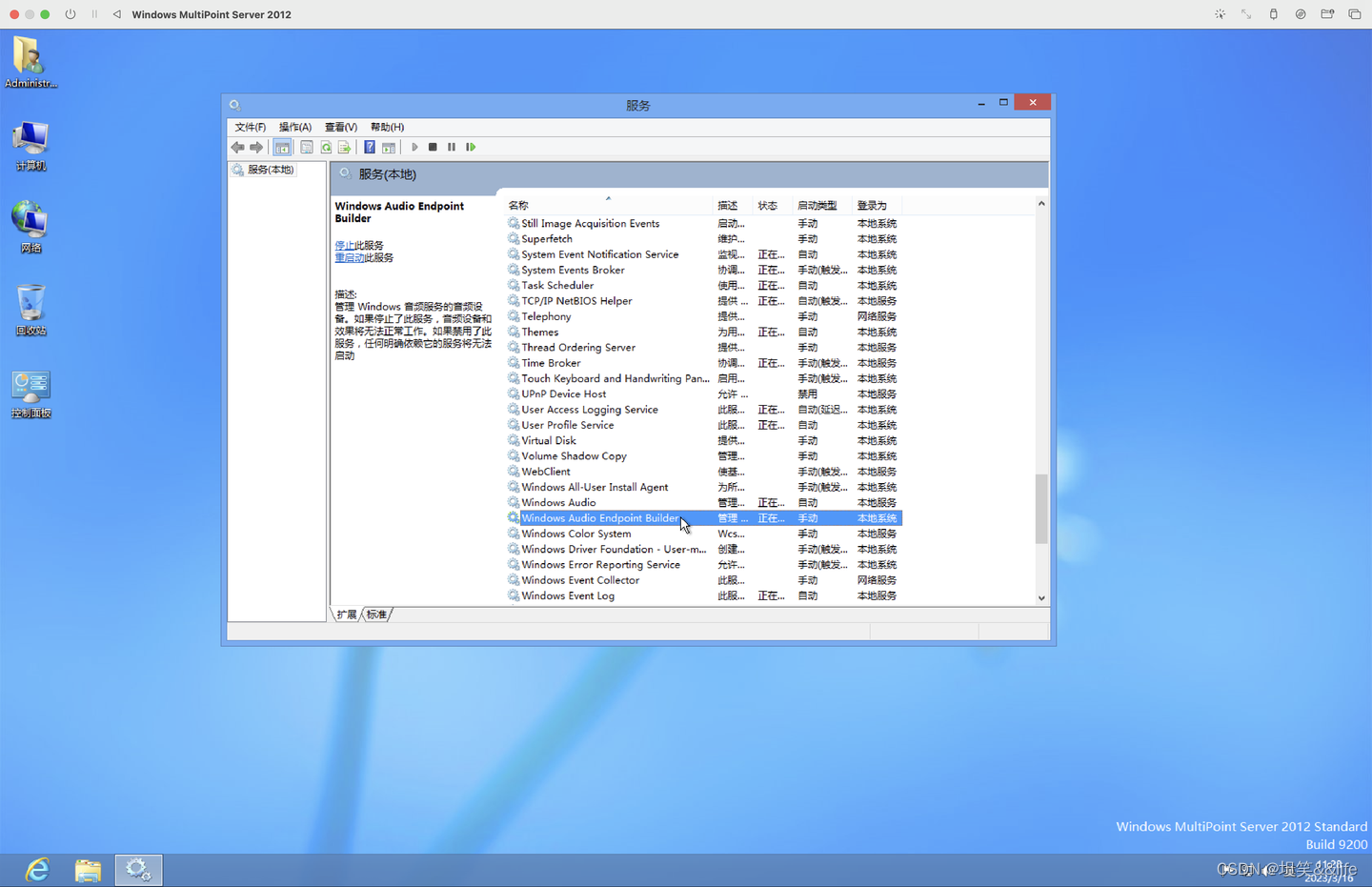Open the Properties toolbar icon
Viewport: 1372px width, 887px height.
(306, 148)
